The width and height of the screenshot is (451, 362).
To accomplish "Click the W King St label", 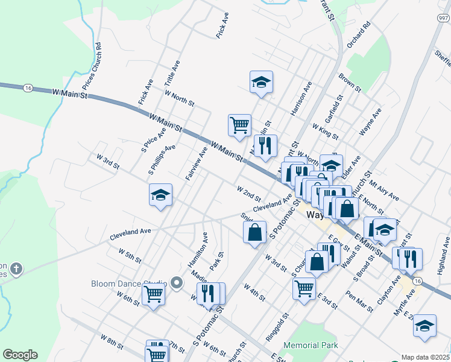I will [326, 132].
